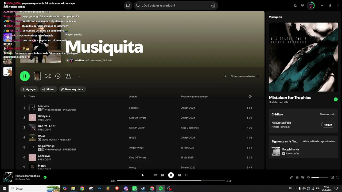Viewport: 342px width, 192px height.
Task: Click the now-playing album art in bottom bar
Action: point(8,177)
